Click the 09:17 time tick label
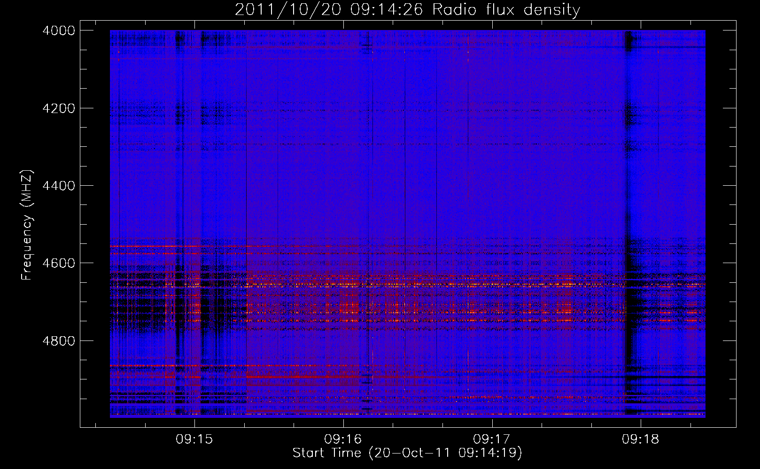The width and height of the screenshot is (760, 469). click(x=492, y=439)
